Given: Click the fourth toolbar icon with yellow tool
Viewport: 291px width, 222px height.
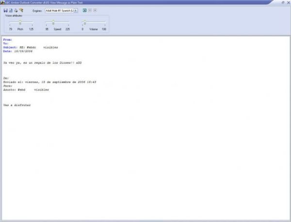Looking at the screenshot, I should point(21,10).
